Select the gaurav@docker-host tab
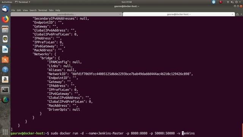This screenshot has width=243, height=137. (x=179, y=14)
